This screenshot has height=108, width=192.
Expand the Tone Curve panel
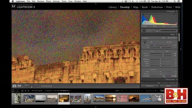(x=177, y=79)
